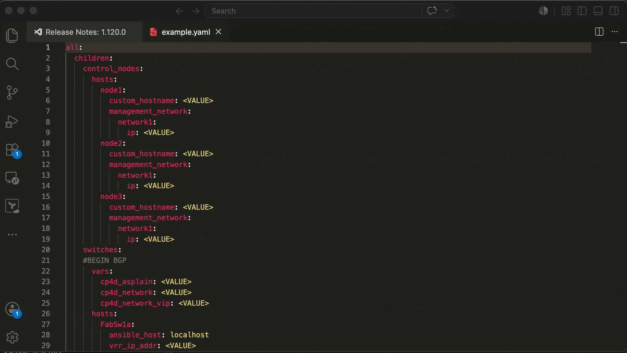Open the Remote Explorer view
The width and height of the screenshot is (627, 353).
(12, 178)
